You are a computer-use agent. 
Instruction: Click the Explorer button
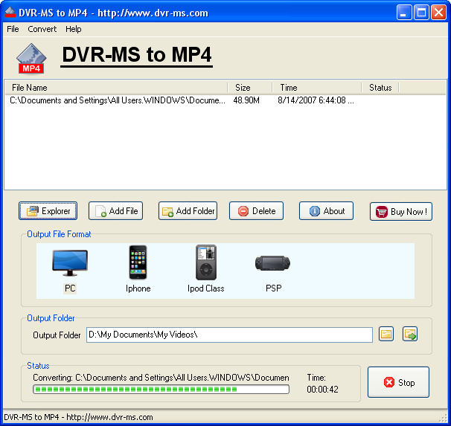48,211
